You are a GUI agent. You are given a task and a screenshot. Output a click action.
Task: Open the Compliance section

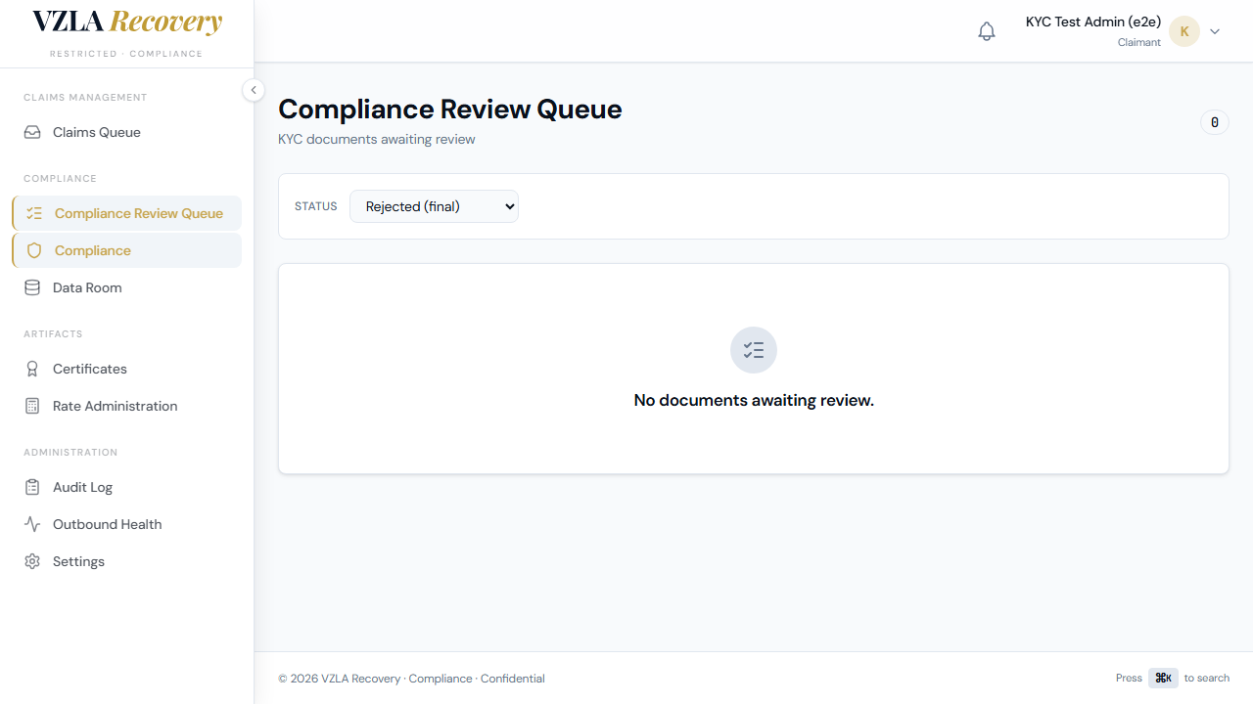127,250
